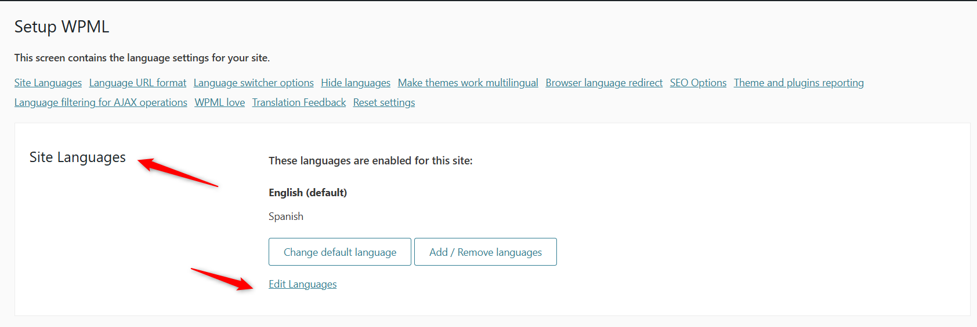The height and width of the screenshot is (327, 977).
Task: Click Make themes work multilingual link
Action: click(468, 83)
